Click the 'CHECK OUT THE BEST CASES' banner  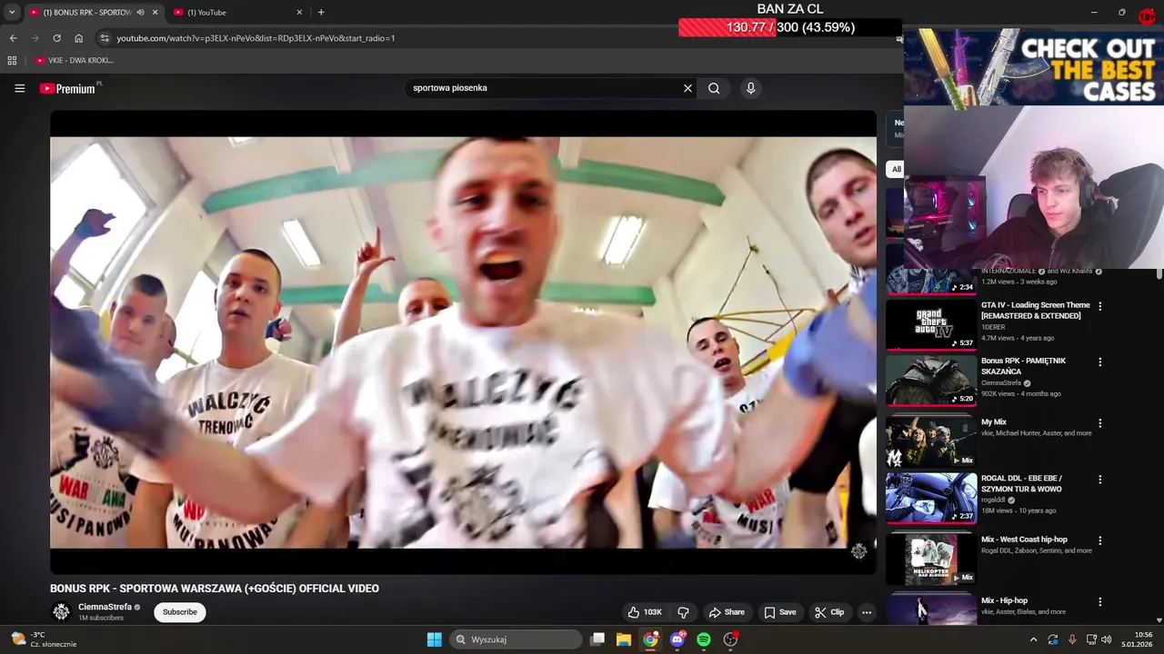click(1034, 67)
